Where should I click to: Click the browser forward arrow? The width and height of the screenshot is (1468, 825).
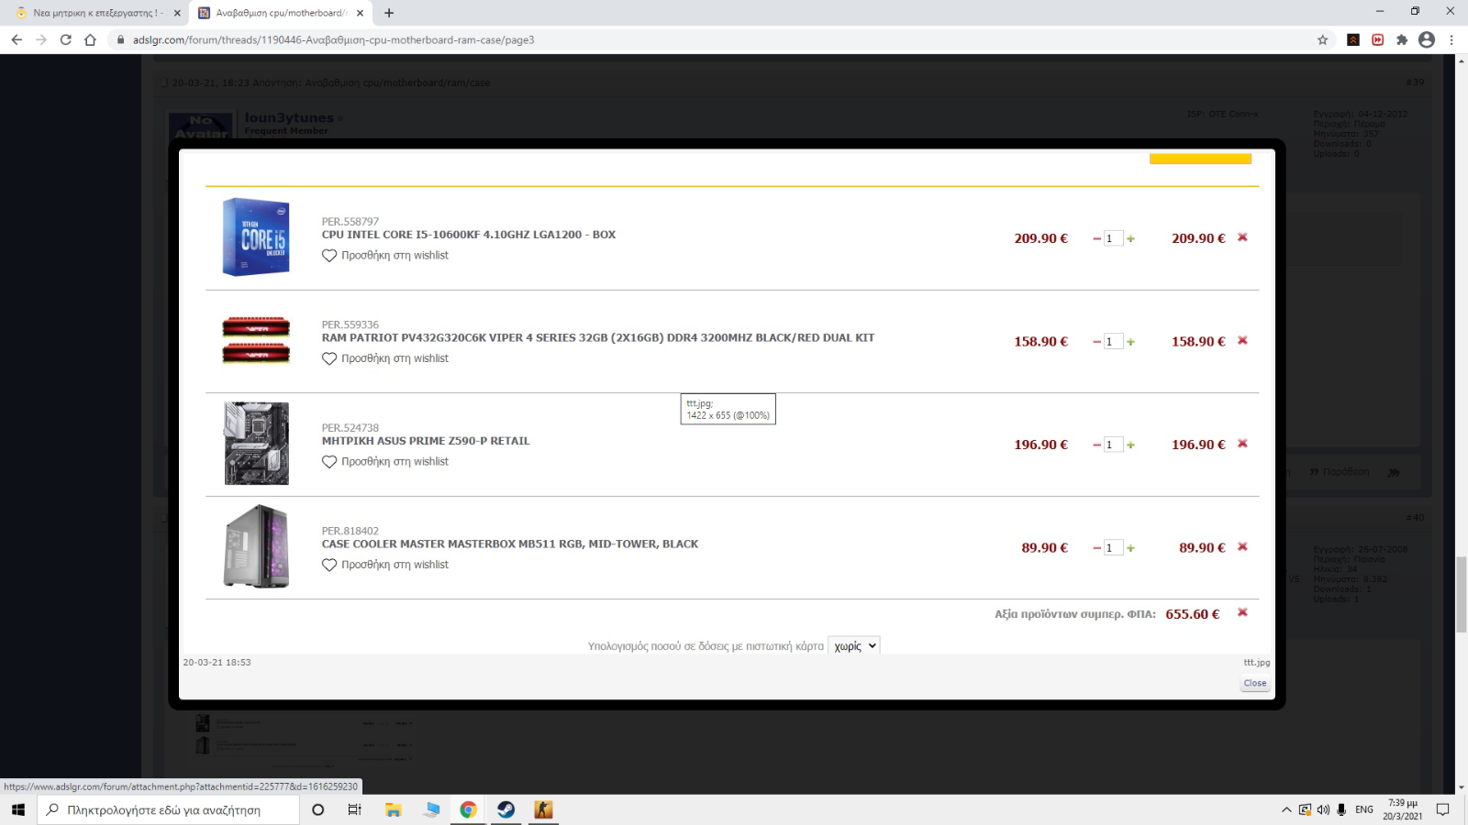(41, 39)
